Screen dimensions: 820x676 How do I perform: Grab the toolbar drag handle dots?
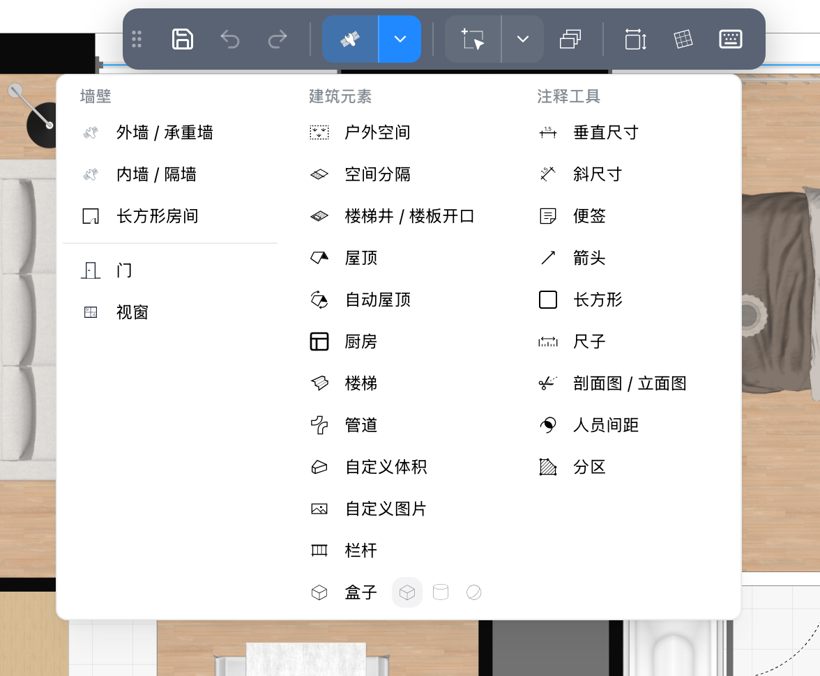pyautogui.click(x=137, y=39)
